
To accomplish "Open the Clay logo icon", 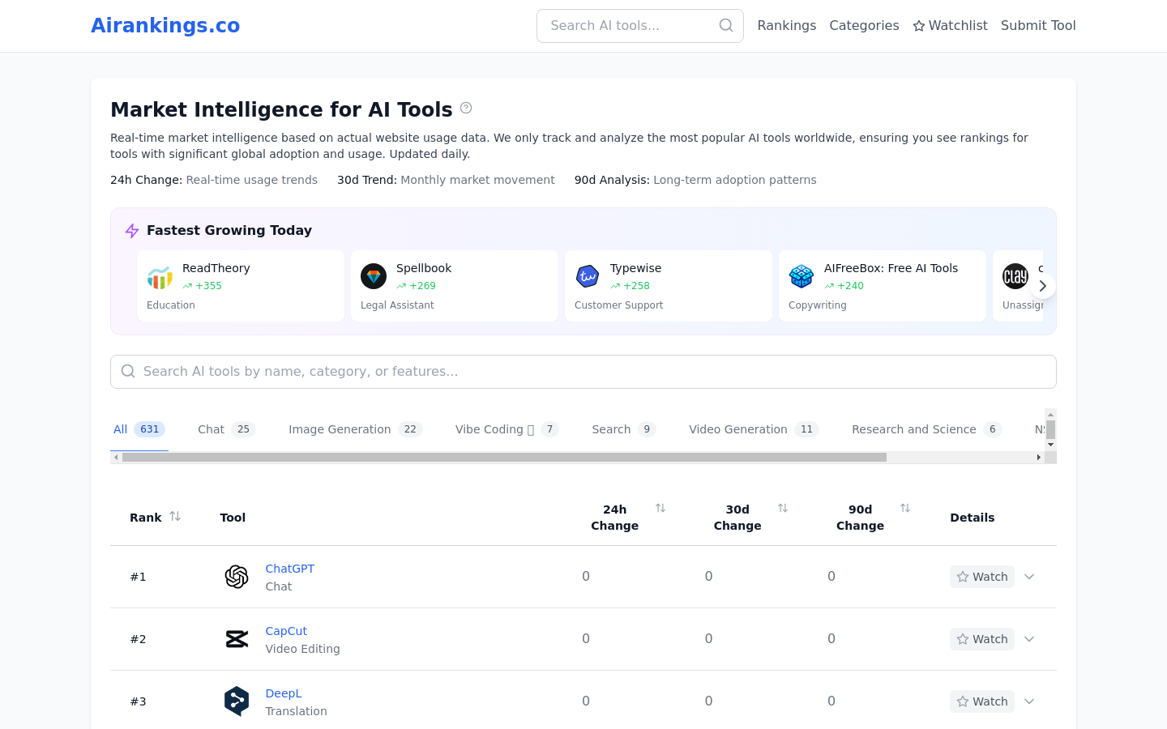I will 1015,276.
